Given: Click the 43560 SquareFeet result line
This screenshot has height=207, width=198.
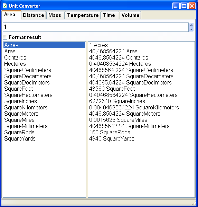Looking at the screenshot, I should pos(112,89).
